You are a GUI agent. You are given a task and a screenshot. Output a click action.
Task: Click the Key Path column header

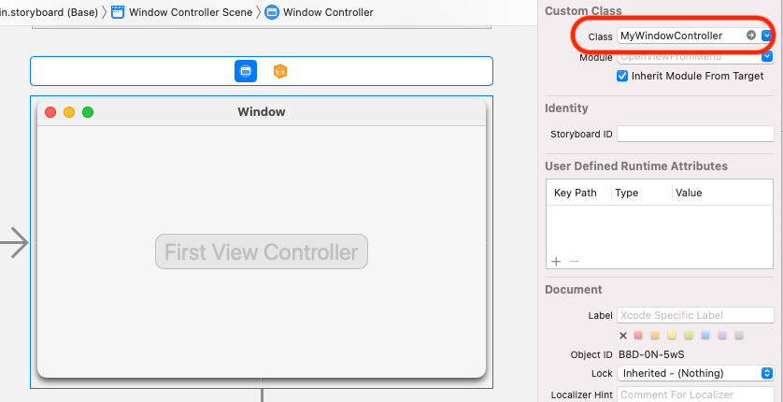pos(576,193)
